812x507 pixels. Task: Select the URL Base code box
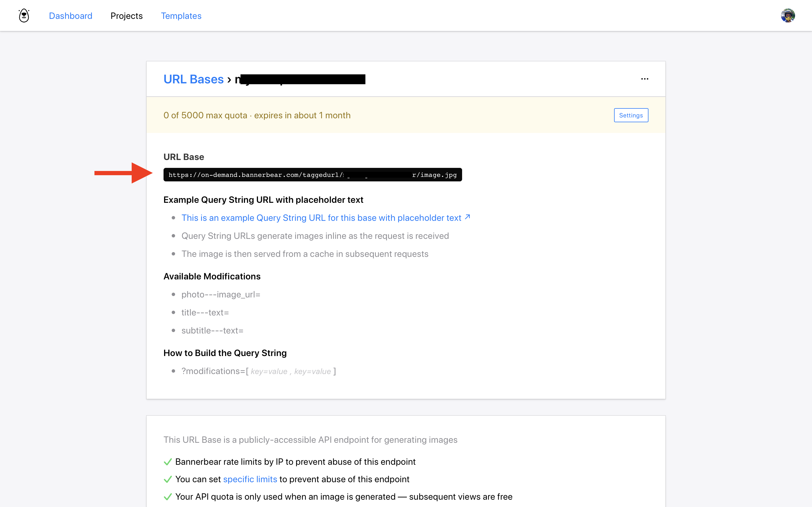pyautogui.click(x=312, y=175)
